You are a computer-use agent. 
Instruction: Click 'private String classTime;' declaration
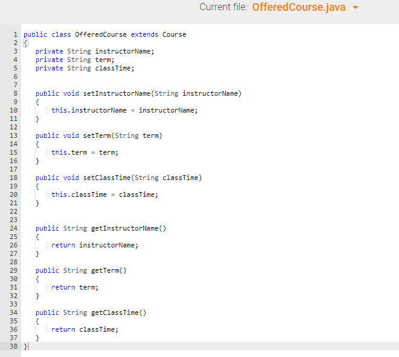tap(85, 68)
